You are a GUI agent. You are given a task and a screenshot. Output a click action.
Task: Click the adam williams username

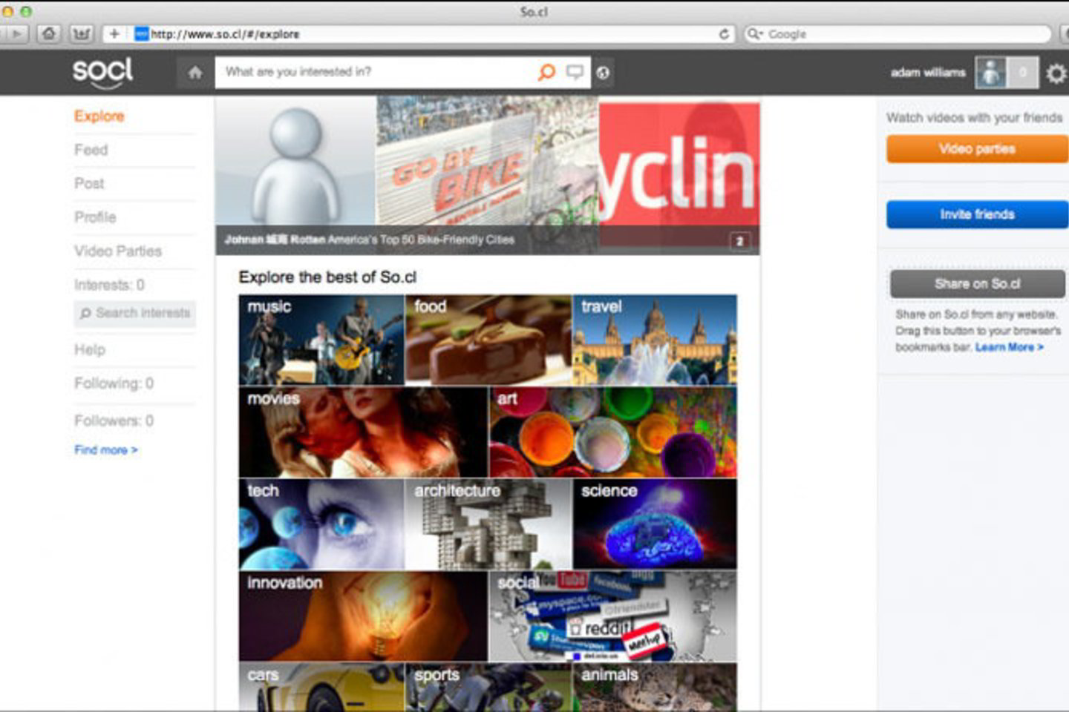tap(928, 73)
